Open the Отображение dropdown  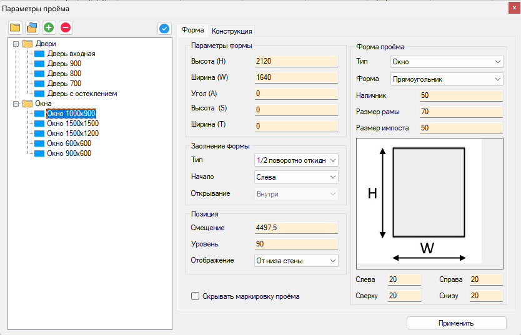pyautogui.click(x=297, y=261)
